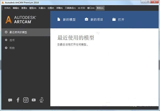160x111 pixels.
Task: Maximize the ArtCAM window
Action: click(x=148, y=2)
